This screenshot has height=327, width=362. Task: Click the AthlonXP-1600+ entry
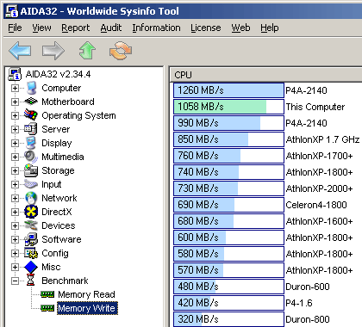[x=319, y=221]
